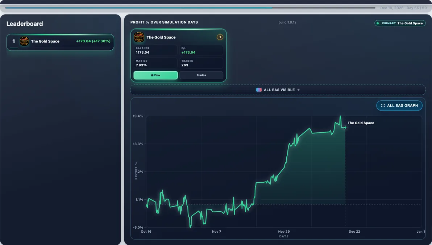Click the Dec 19, 2026 Day 65 / 90 indicator
The height and width of the screenshot is (245, 432).
point(403,8)
